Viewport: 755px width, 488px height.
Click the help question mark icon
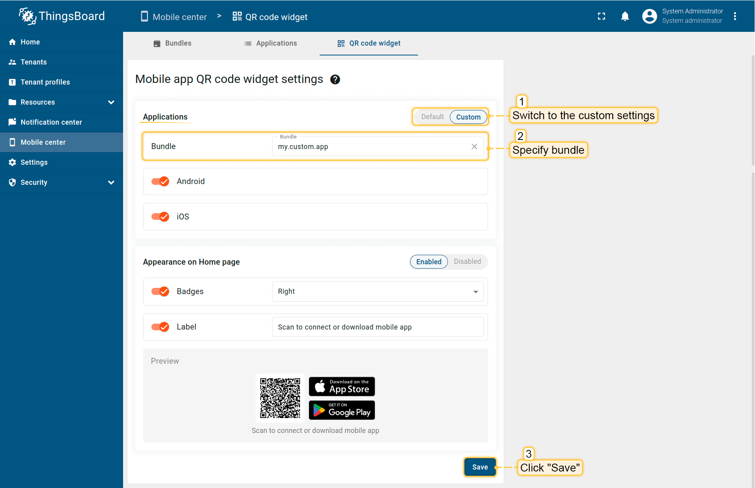(x=335, y=79)
